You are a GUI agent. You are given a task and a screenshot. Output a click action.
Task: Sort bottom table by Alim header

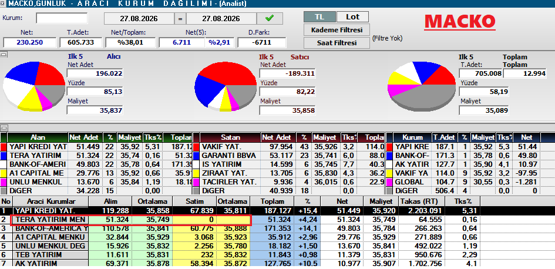tap(110, 201)
